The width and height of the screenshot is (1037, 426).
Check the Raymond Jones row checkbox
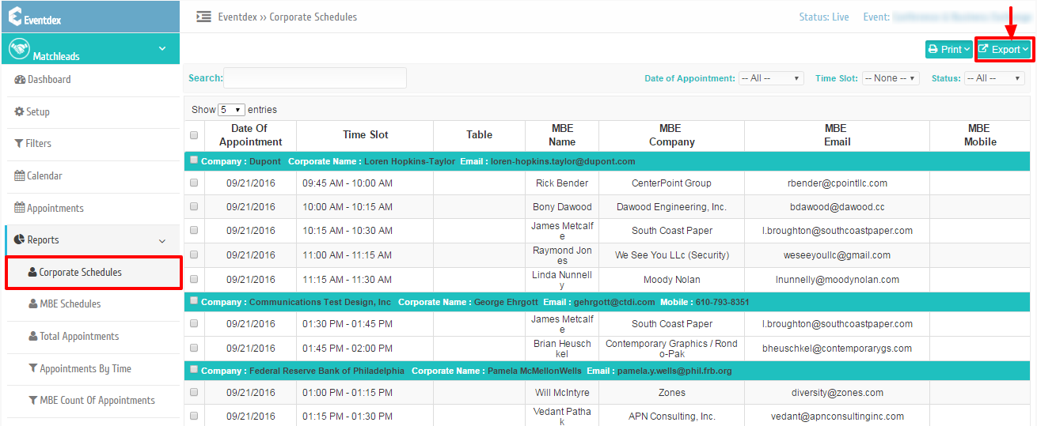194,255
